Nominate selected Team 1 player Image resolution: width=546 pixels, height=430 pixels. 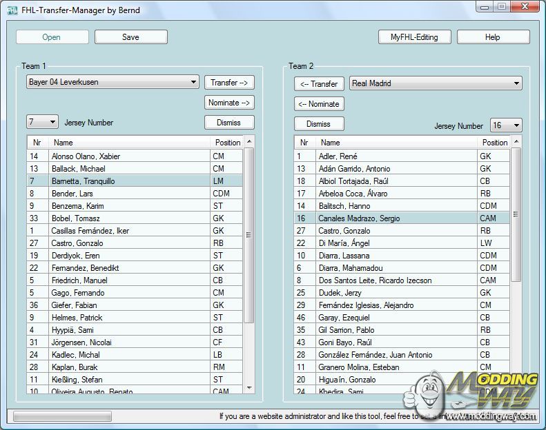click(229, 103)
